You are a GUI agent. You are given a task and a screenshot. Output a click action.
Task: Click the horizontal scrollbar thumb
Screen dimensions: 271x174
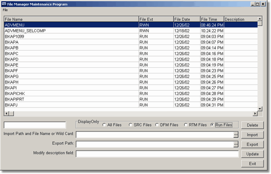click(11, 113)
